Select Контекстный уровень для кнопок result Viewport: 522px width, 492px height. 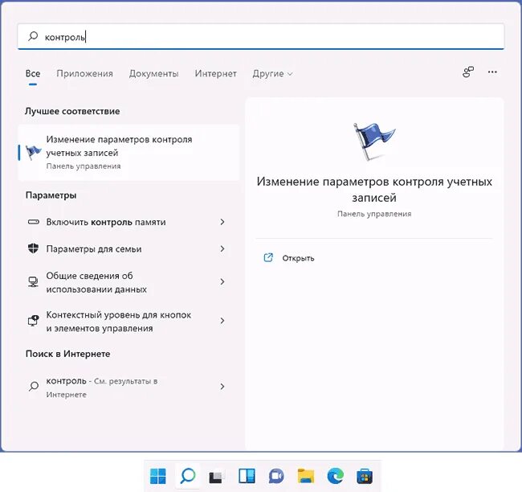128,321
